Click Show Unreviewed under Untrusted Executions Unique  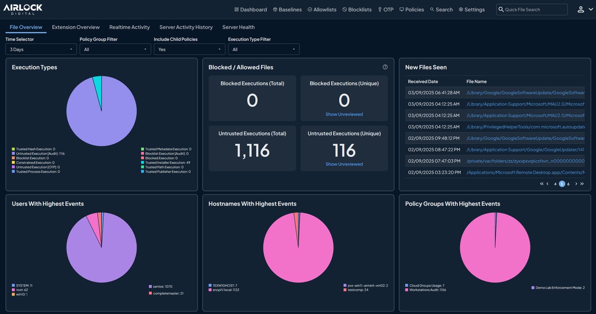tap(344, 164)
